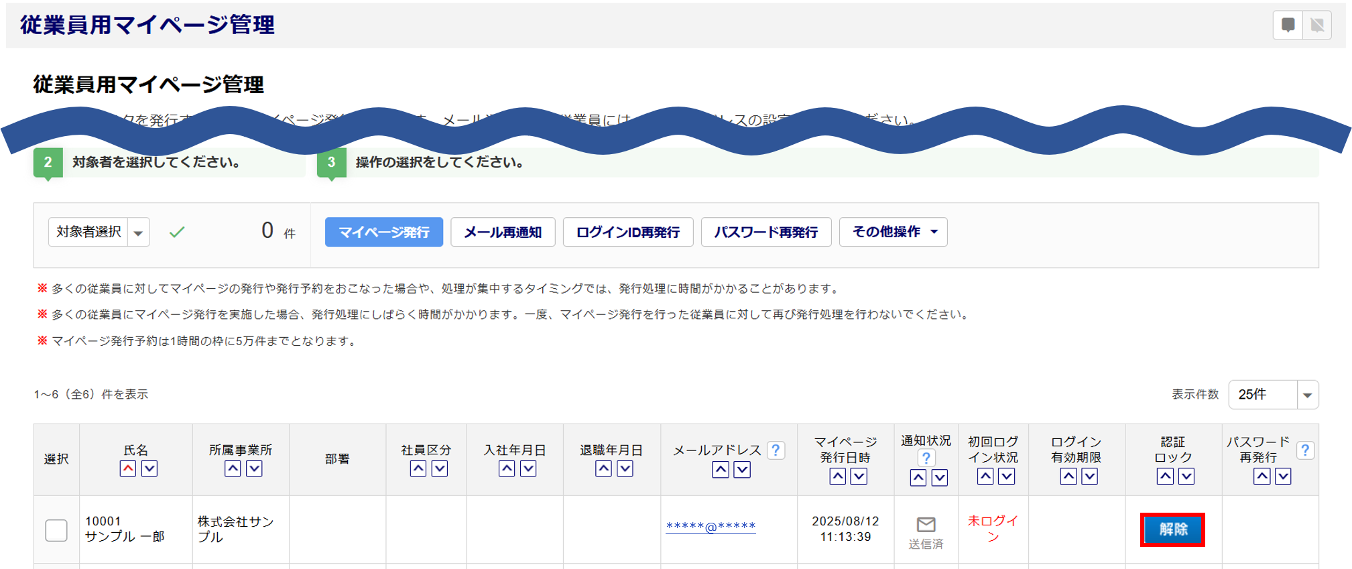Check the checkbox for サンプル 一郎 row
The image size is (1352, 569).
(x=56, y=530)
